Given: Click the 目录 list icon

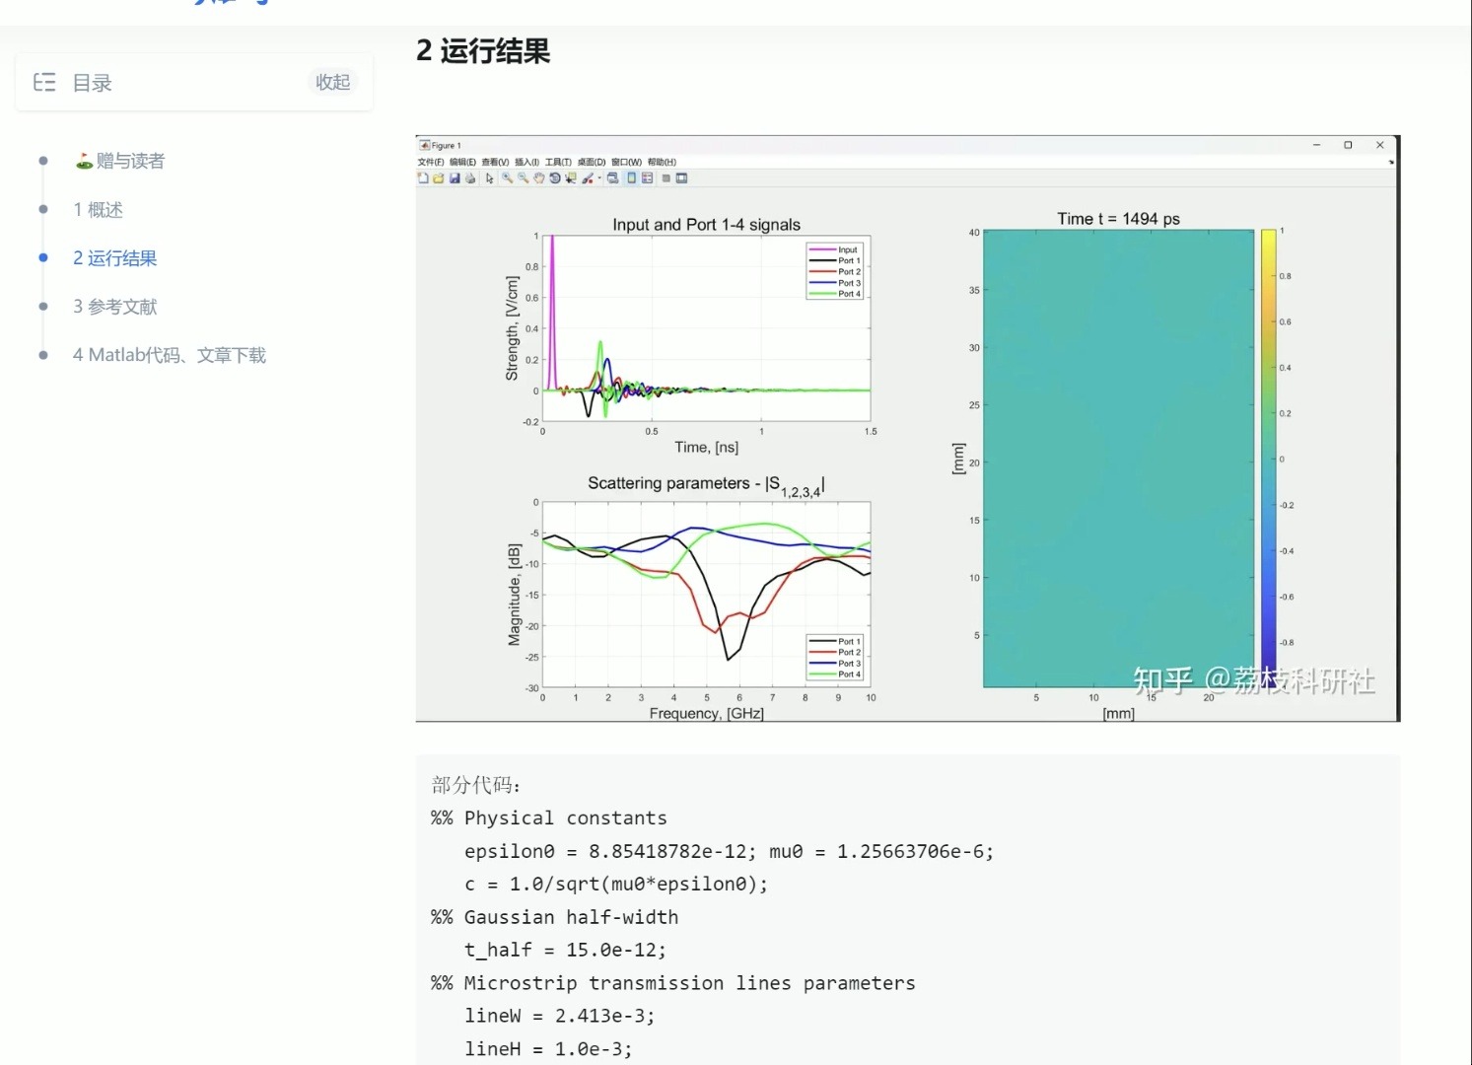Looking at the screenshot, I should coord(44,82).
